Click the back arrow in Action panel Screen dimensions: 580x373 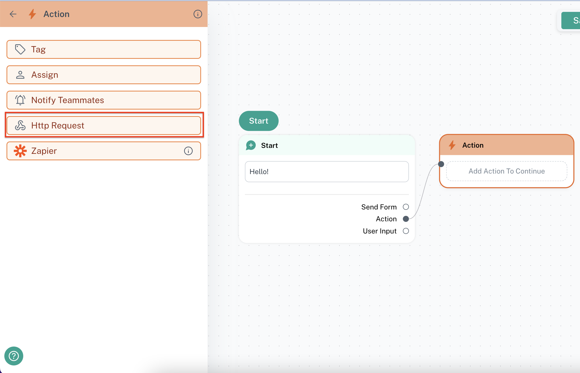13,14
